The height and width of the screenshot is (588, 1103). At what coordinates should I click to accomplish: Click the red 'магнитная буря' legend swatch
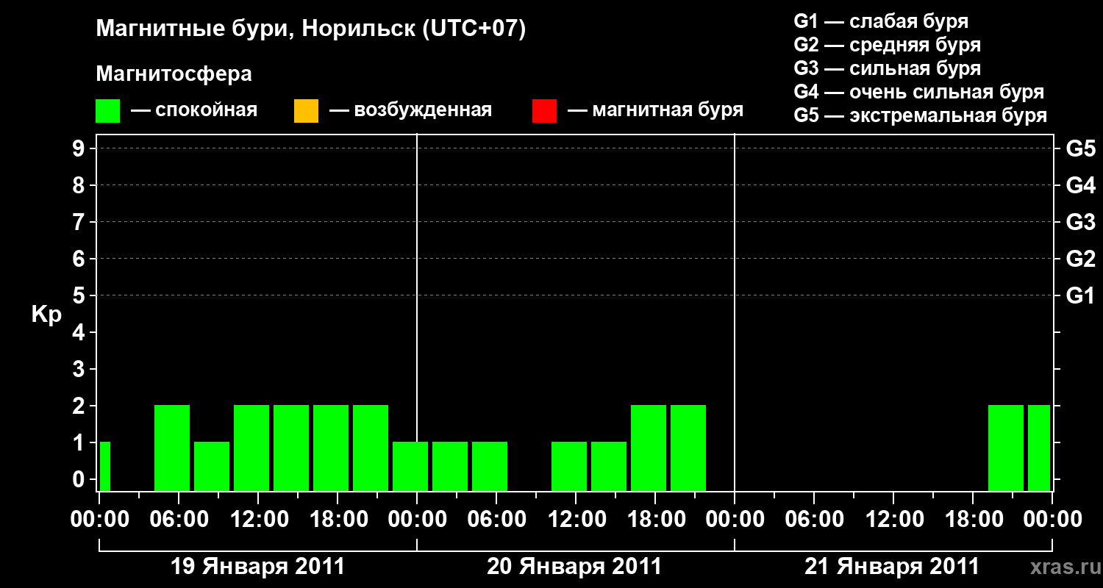pyautogui.click(x=544, y=111)
